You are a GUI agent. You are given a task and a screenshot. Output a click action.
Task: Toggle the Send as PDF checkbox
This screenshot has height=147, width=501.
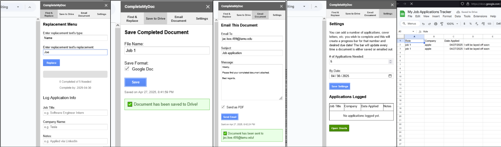pyautogui.click(x=223, y=107)
